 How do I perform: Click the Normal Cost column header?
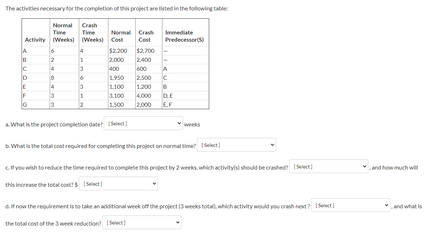coord(121,36)
